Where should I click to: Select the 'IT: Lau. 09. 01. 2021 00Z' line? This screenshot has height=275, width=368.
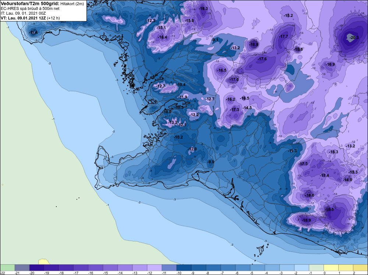23,13
